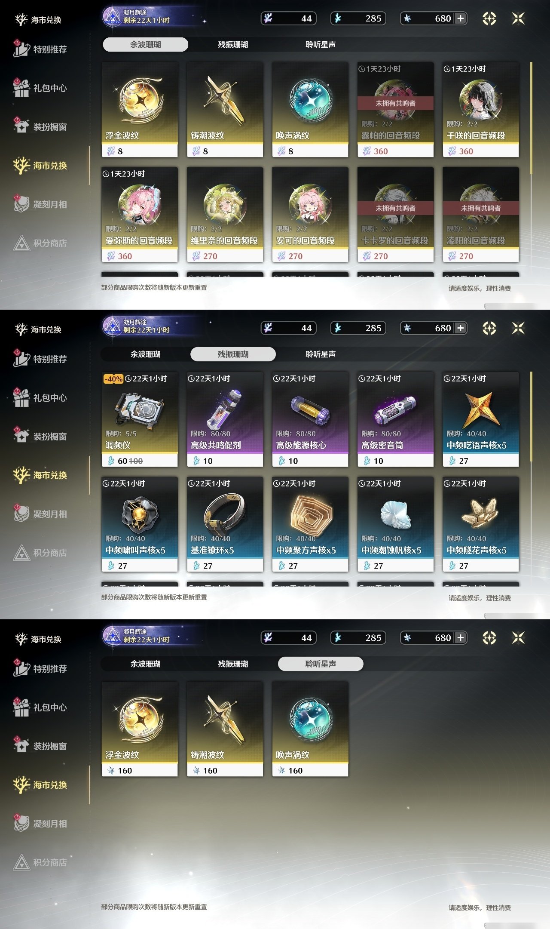
Task: Choose the 中频聚方声核x5 item
Action: pyautogui.click(x=310, y=524)
